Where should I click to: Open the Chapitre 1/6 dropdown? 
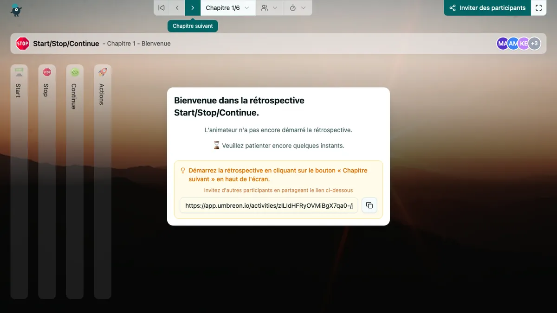(227, 8)
